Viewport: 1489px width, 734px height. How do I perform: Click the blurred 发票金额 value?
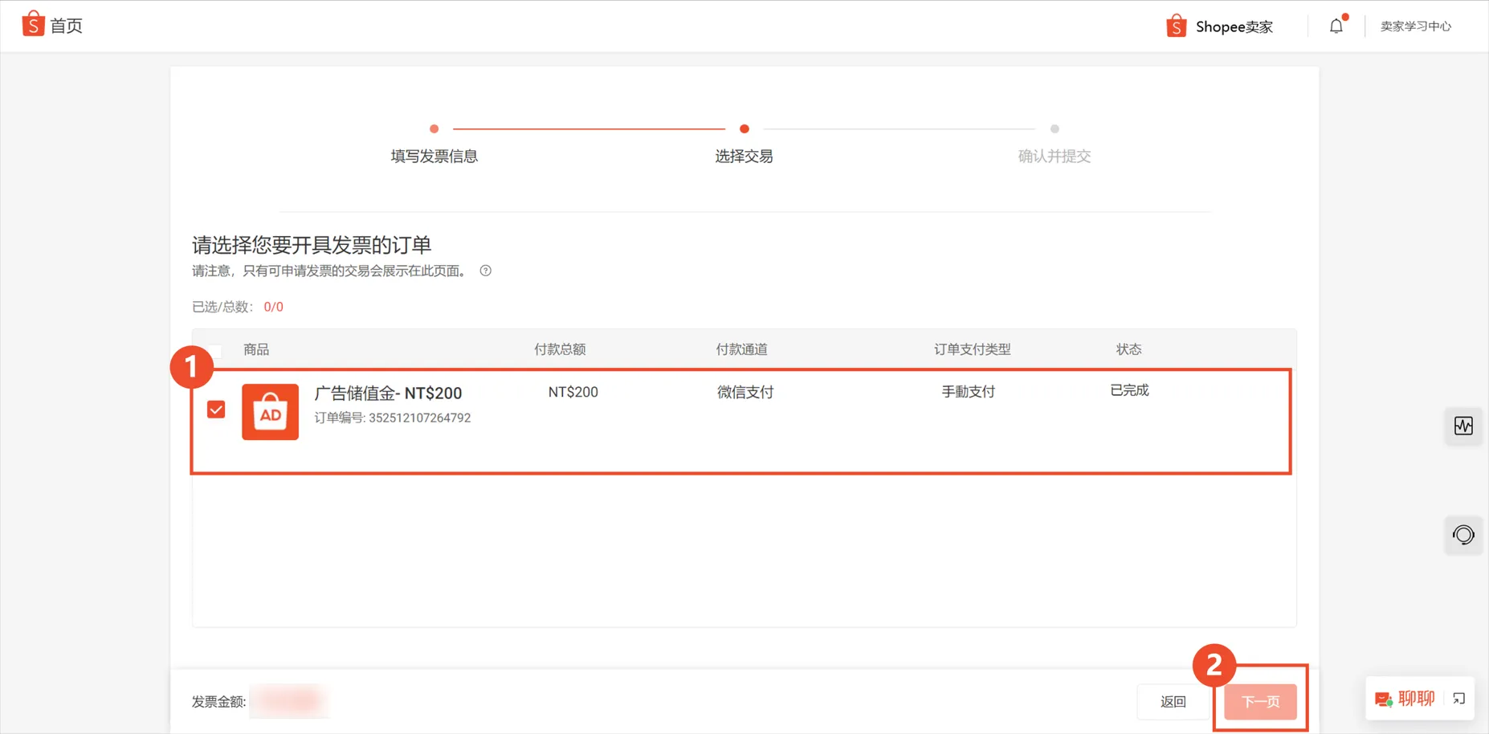[x=289, y=700]
